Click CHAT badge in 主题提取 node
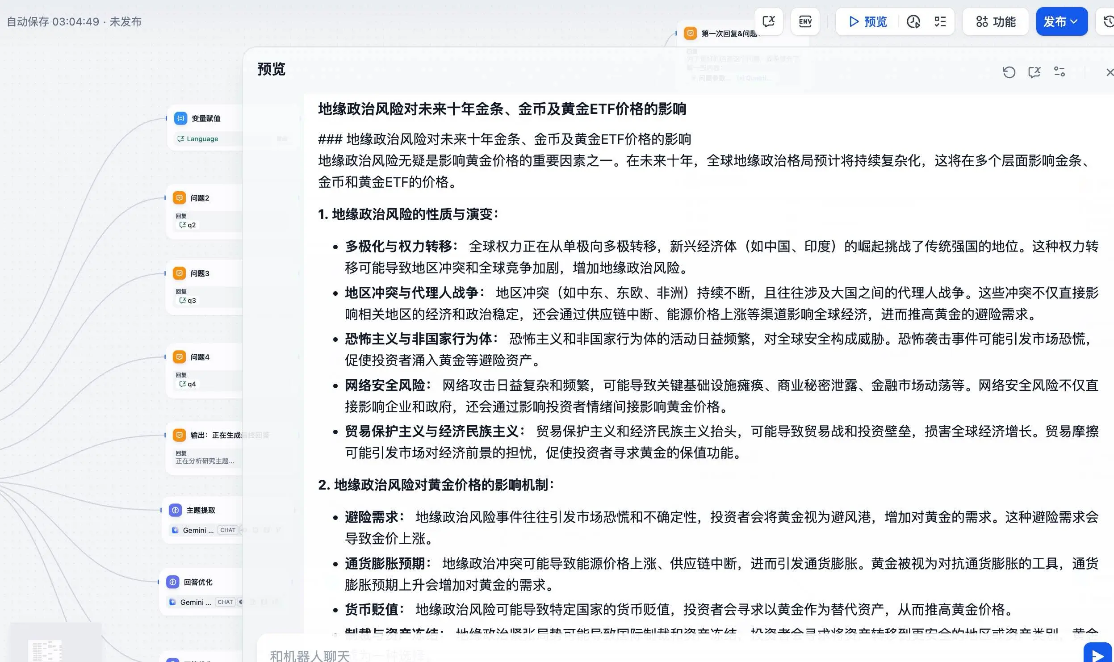Screen dimensions: 1114x662 click(x=228, y=530)
